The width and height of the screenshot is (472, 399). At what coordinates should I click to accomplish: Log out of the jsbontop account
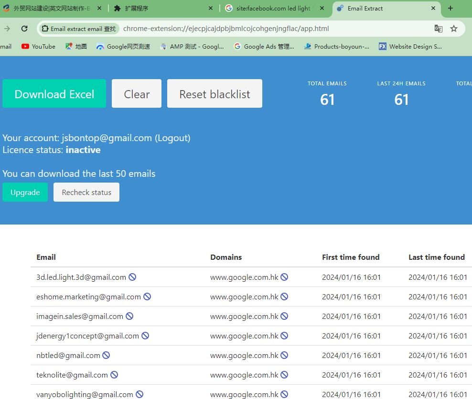point(172,138)
